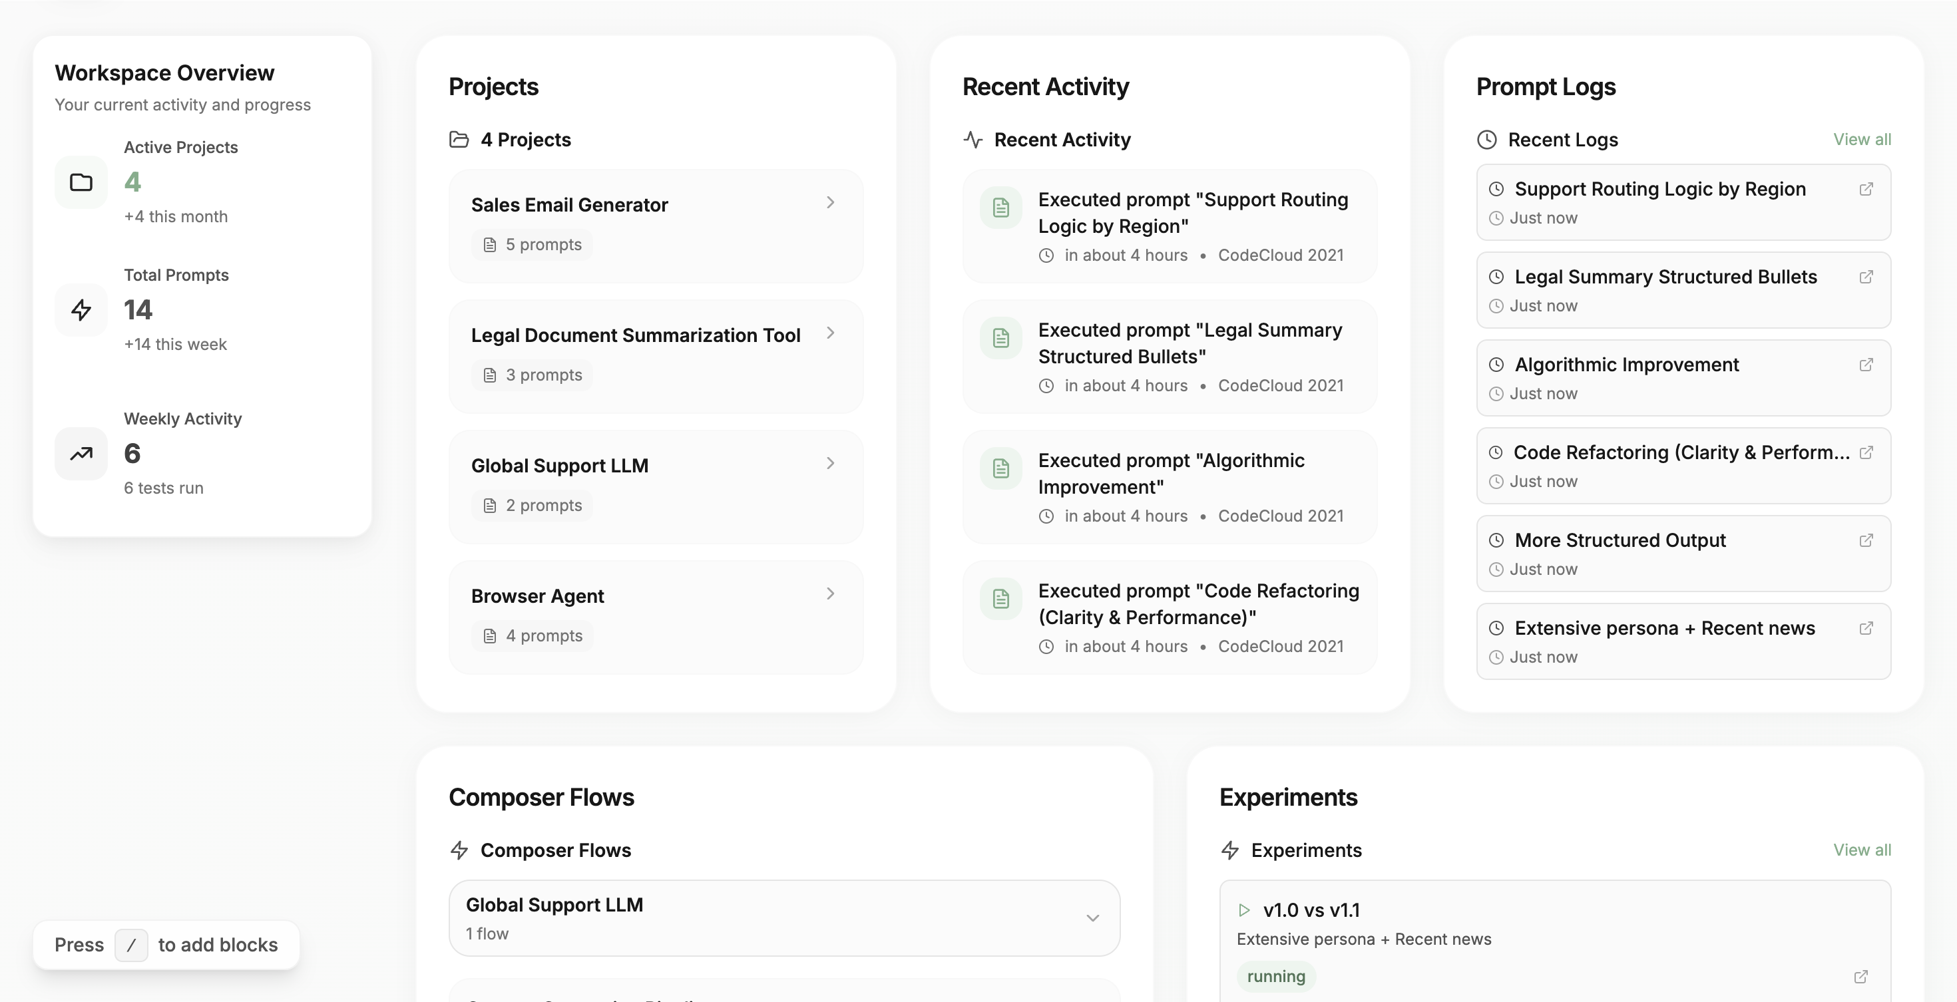Open external link icon for Legal Summary Structured Bullets

pos(1866,277)
